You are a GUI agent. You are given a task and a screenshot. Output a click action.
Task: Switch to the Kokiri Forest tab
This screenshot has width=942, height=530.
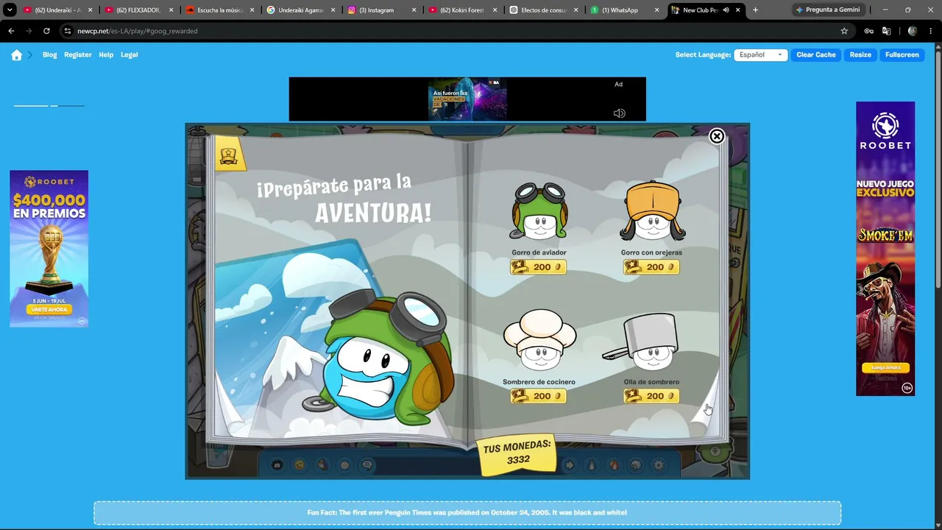[463, 10]
